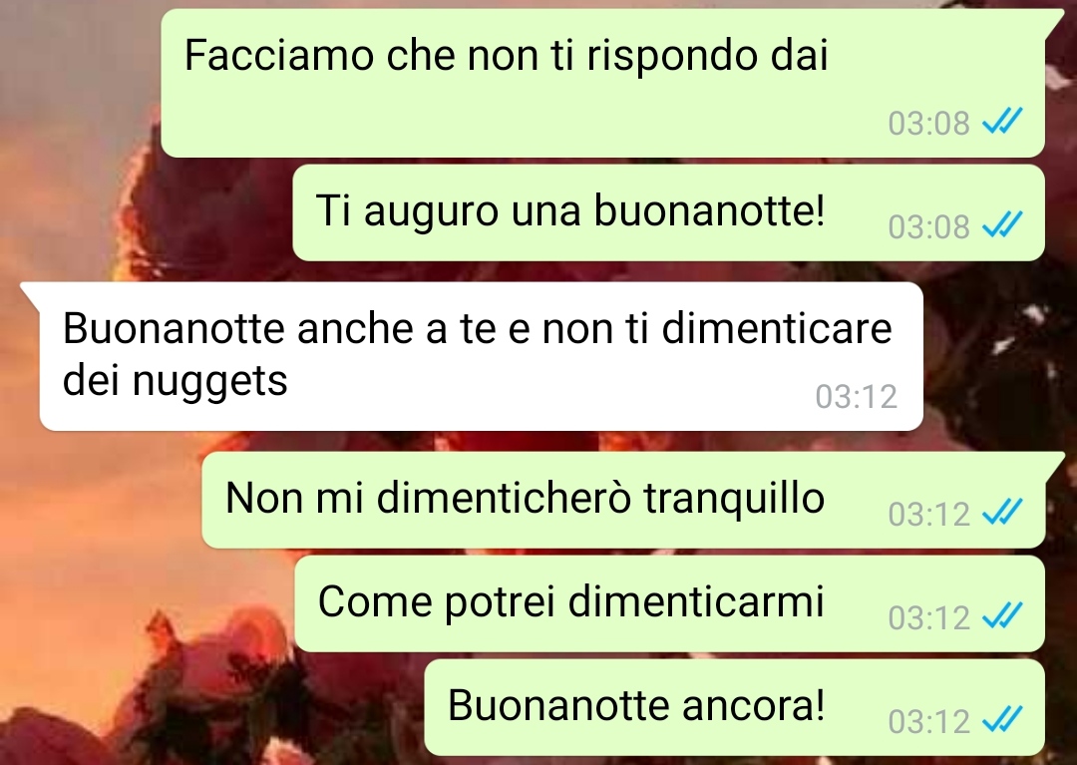Tap the 'Ti auguro una buonanotte!' bubble
This screenshot has height=765, width=1077.
coord(668,212)
